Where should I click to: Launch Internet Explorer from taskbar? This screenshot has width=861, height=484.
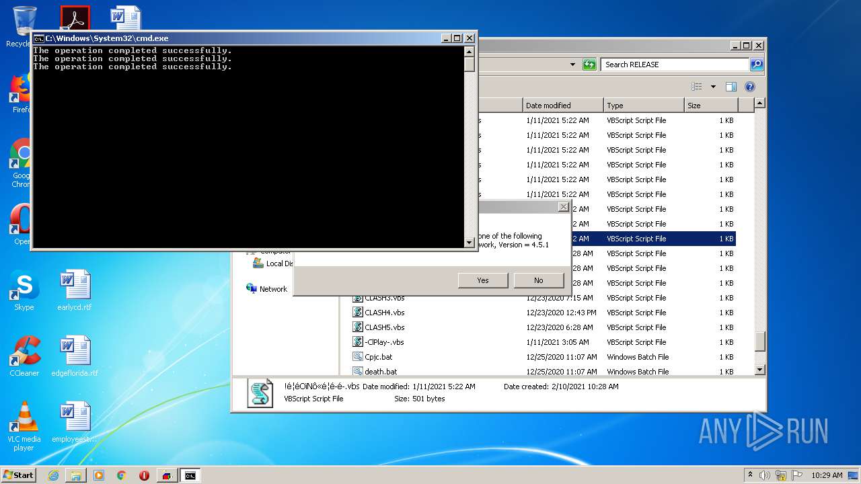click(x=53, y=475)
